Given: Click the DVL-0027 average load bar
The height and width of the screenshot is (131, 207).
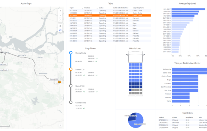Looking at the screenshot, I should pyautogui.click(x=188, y=9).
